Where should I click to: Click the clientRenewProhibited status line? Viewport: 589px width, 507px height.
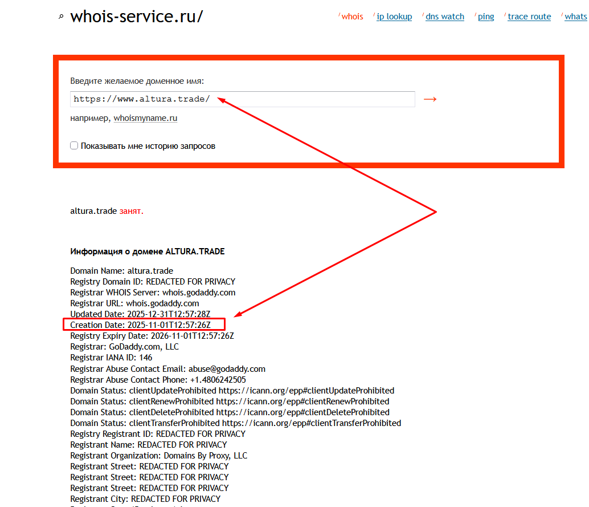(x=230, y=401)
